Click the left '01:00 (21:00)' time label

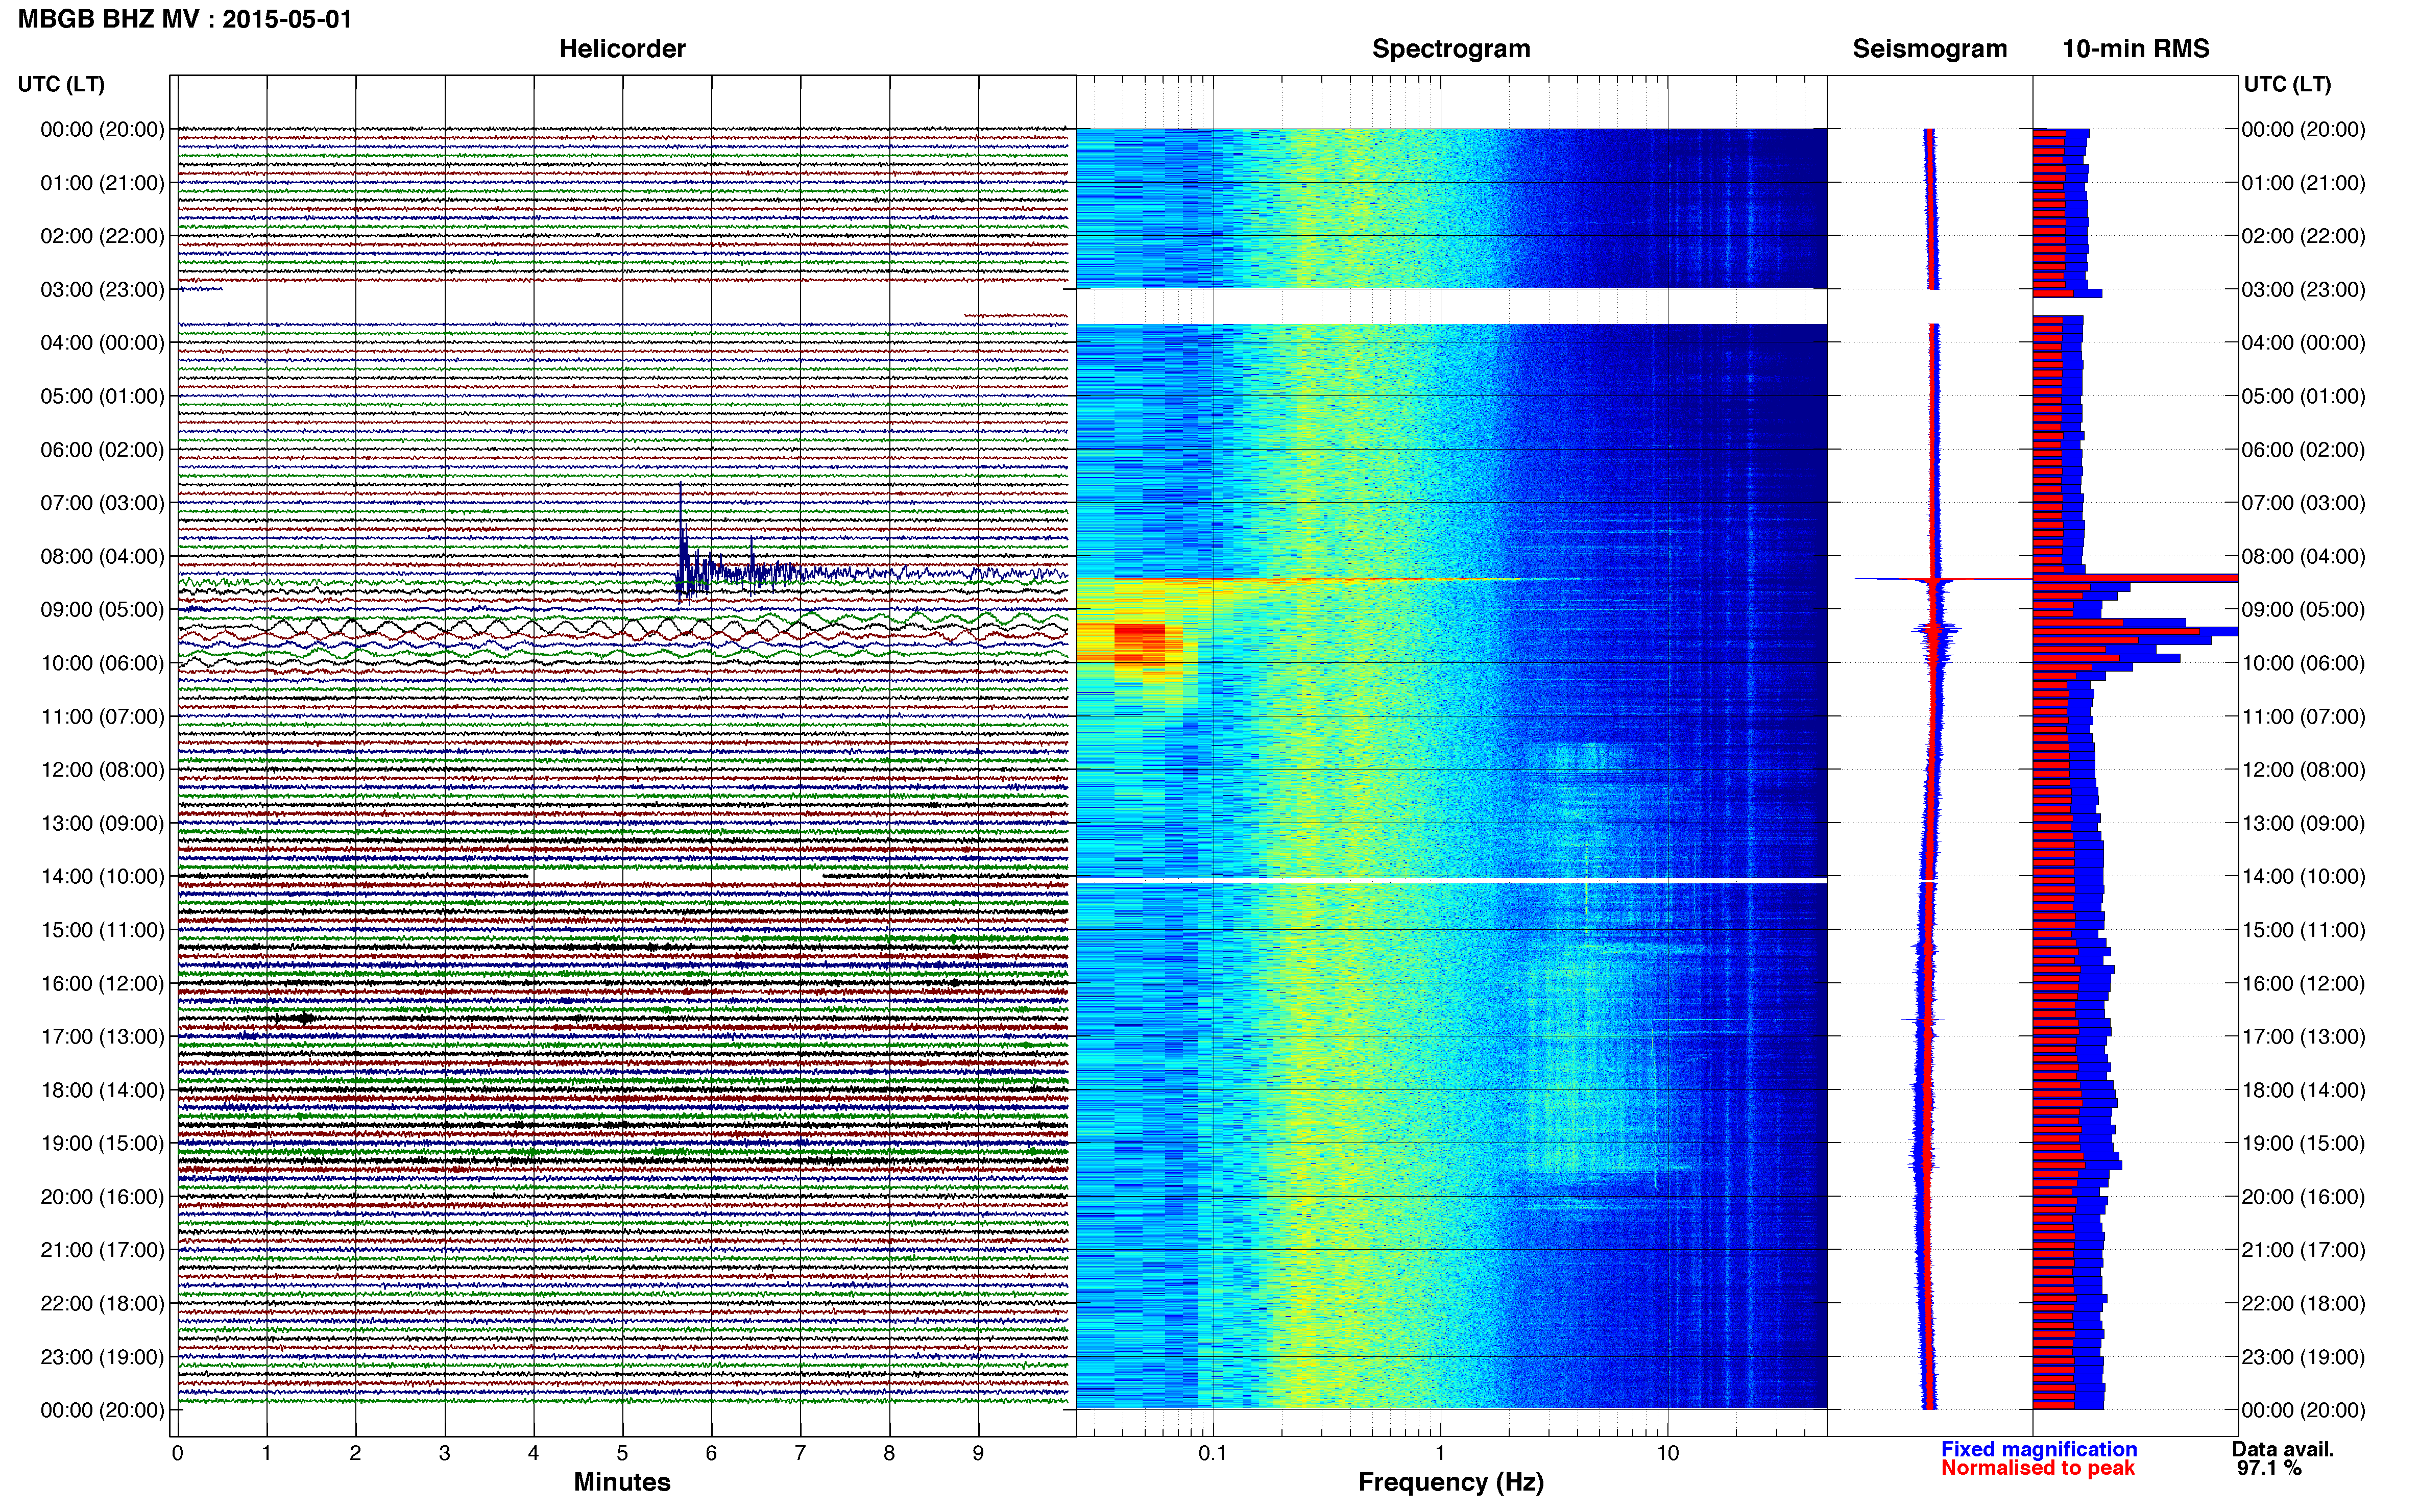[x=102, y=182]
